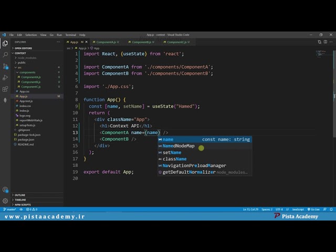
Task: Select the NavigationPreloadManager suggestion
Action: coord(205,166)
